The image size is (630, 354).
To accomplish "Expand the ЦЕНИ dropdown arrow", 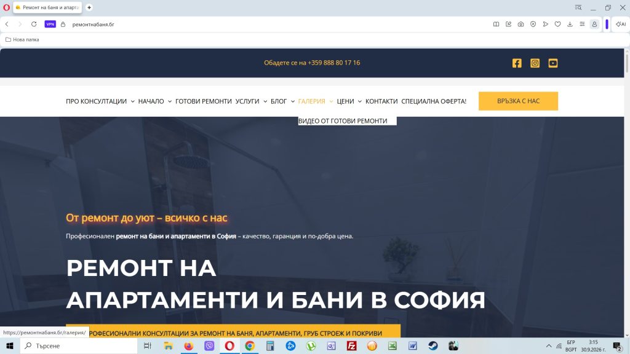I will tap(359, 101).
